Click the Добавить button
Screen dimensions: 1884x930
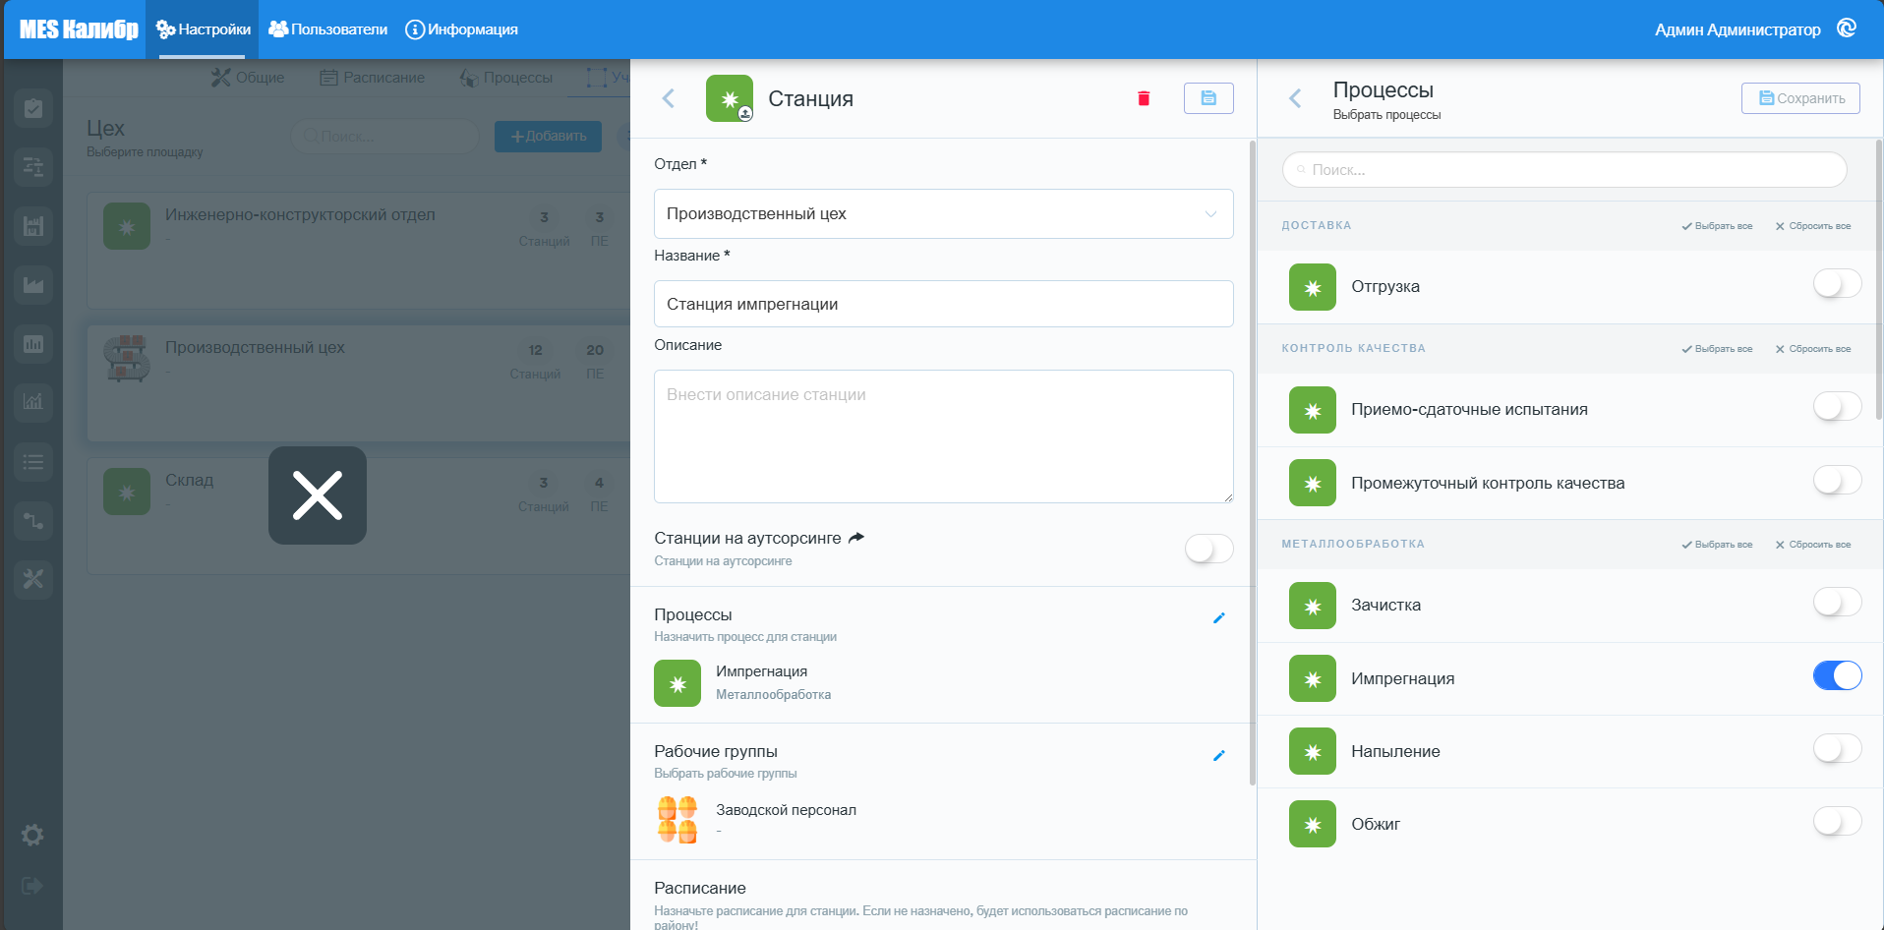tap(548, 136)
